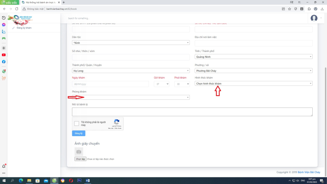This screenshot has height=184, width=327.
Task: Open the "Giờ khám" hour selector
Action: (x=161, y=83)
